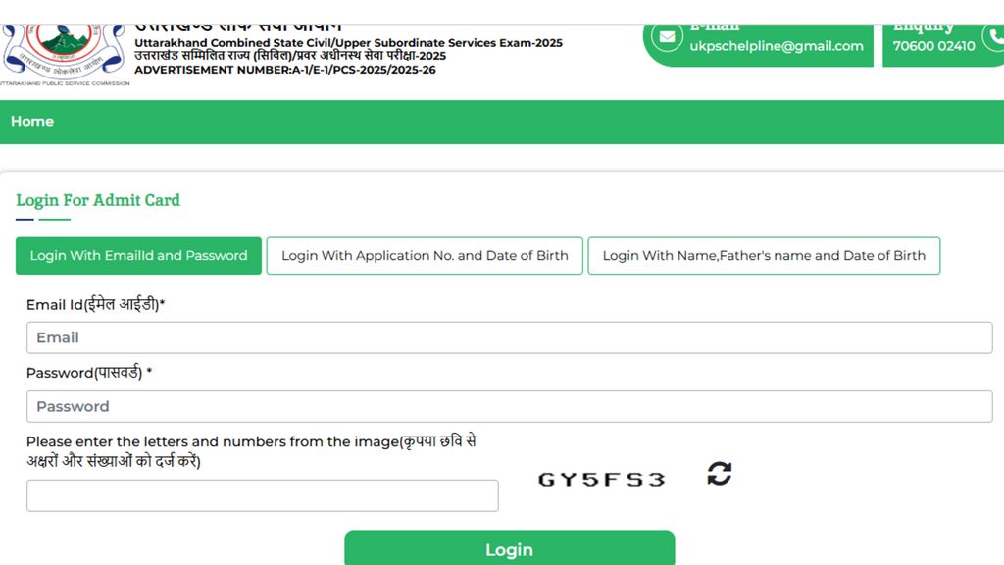Click the Email Id field label

[95, 304]
